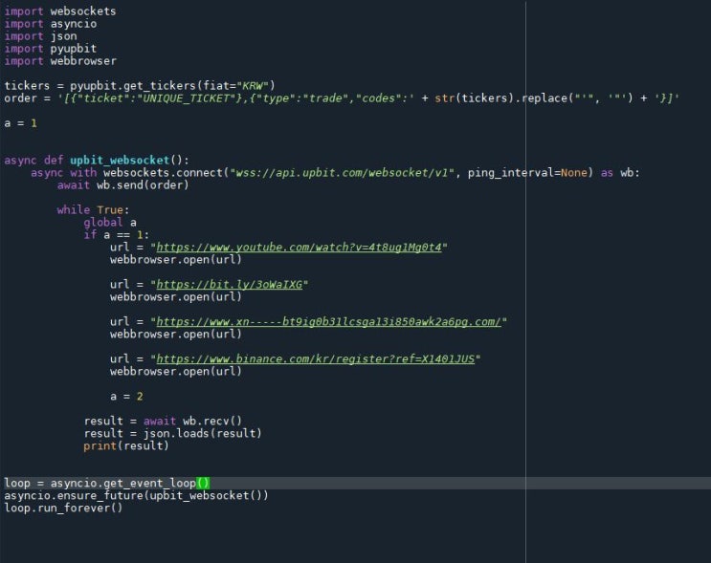
Task: Click on 'import websockets' line
Action: coord(60,11)
